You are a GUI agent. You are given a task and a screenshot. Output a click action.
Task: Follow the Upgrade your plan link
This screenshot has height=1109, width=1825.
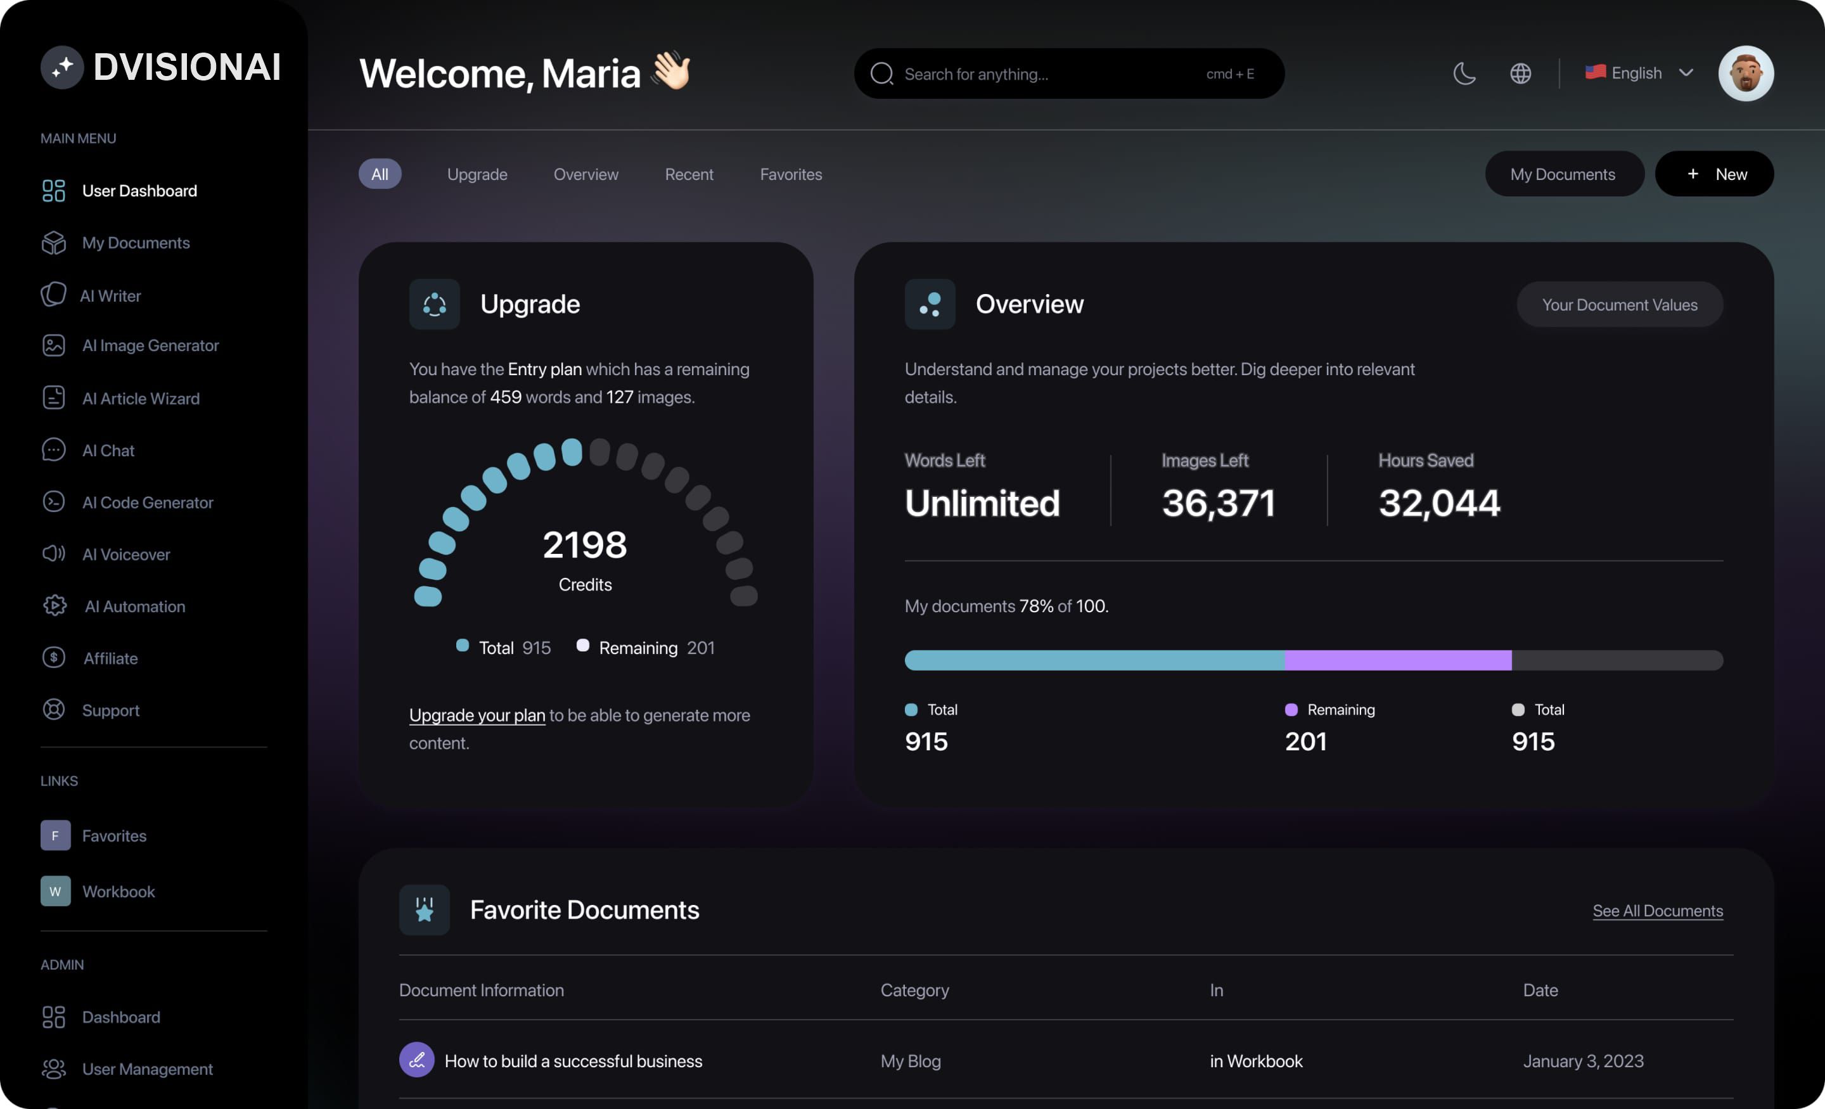[477, 715]
